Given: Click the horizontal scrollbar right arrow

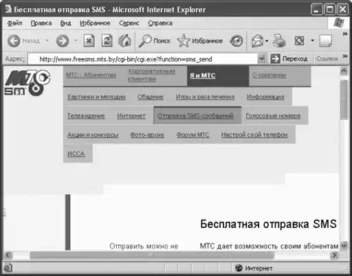Looking at the screenshot, I should tap(334, 255).
